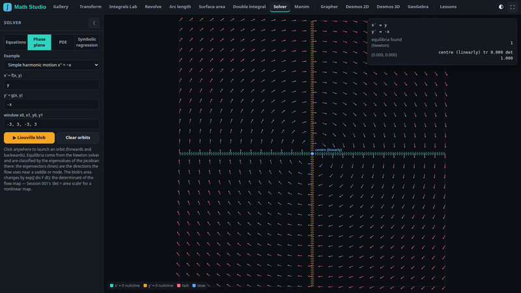This screenshot has width=521, height=293.
Task: Open the Double integral tab
Action: click(249, 7)
